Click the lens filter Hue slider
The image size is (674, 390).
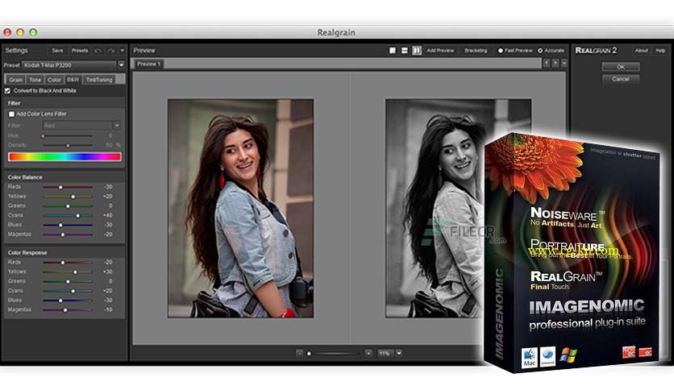click(68, 135)
